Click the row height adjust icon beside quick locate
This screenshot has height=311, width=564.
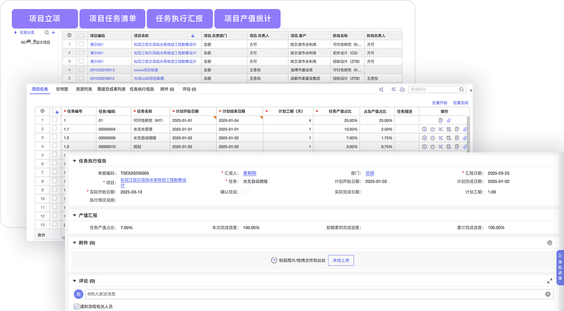(x=381, y=89)
